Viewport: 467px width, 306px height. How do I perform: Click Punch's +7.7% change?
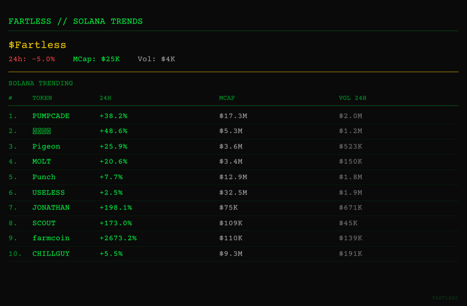click(111, 177)
